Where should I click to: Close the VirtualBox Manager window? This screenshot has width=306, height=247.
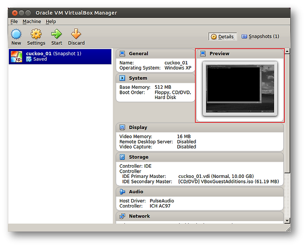(14, 13)
